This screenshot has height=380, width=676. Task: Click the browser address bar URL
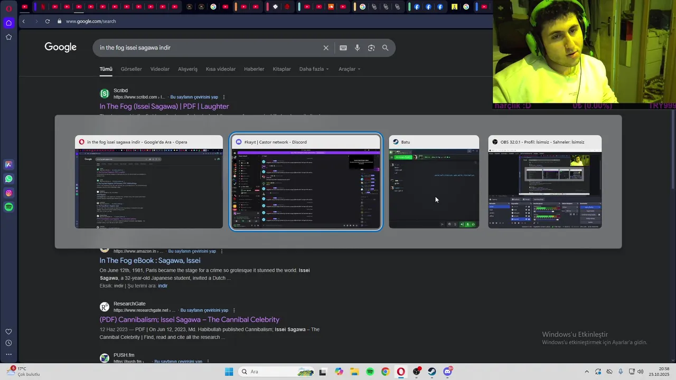point(91,21)
